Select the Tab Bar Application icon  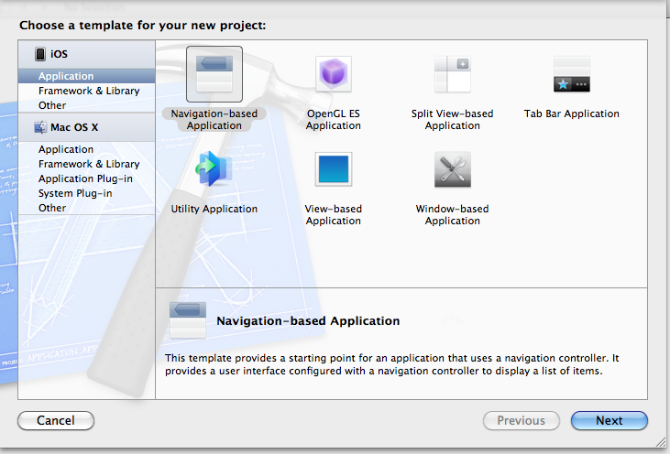[572, 74]
